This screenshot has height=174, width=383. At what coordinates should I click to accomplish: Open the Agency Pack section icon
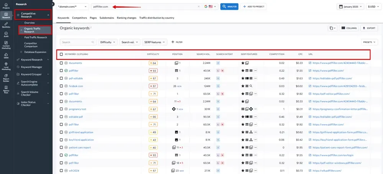[x=6, y=90]
